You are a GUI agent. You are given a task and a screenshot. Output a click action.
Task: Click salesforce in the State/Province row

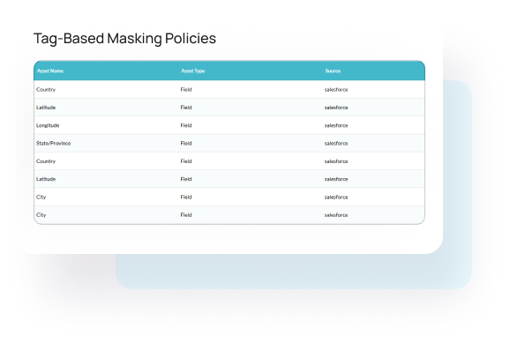(336, 144)
